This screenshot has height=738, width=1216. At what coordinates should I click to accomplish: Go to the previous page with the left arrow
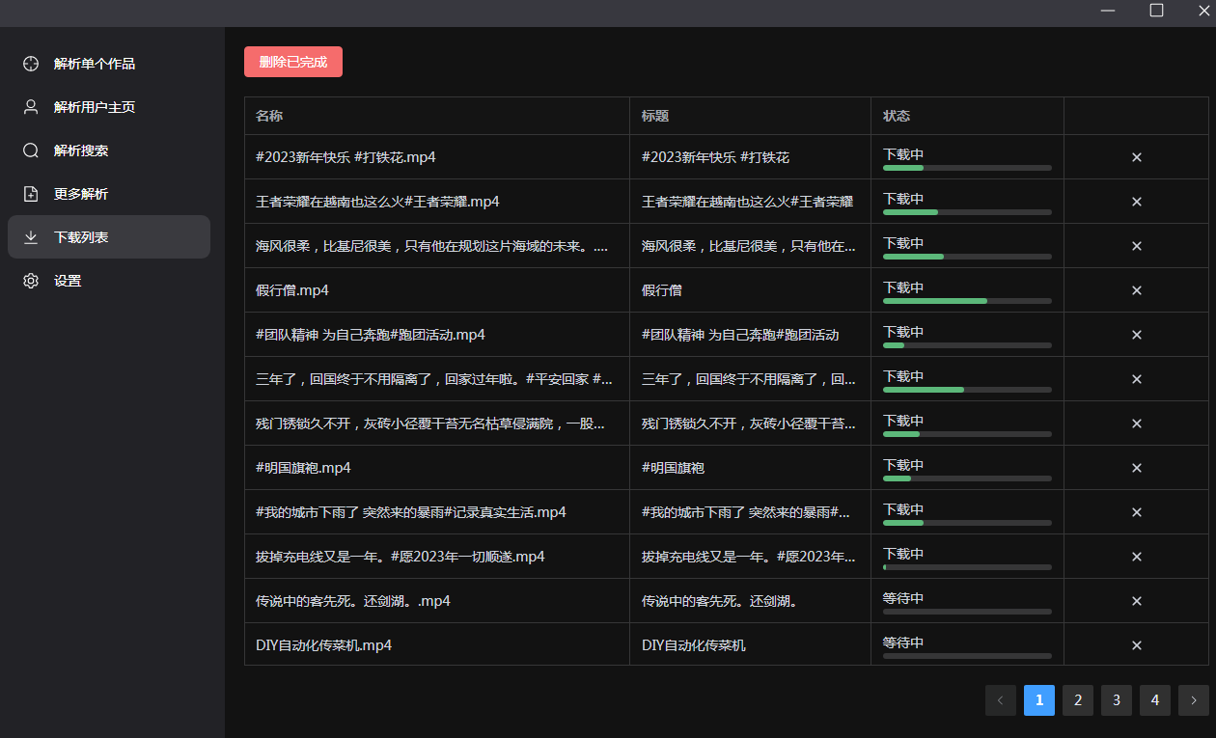click(1001, 700)
